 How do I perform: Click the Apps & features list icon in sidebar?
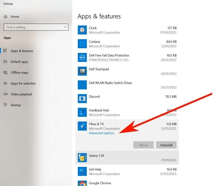tap(5, 51)
